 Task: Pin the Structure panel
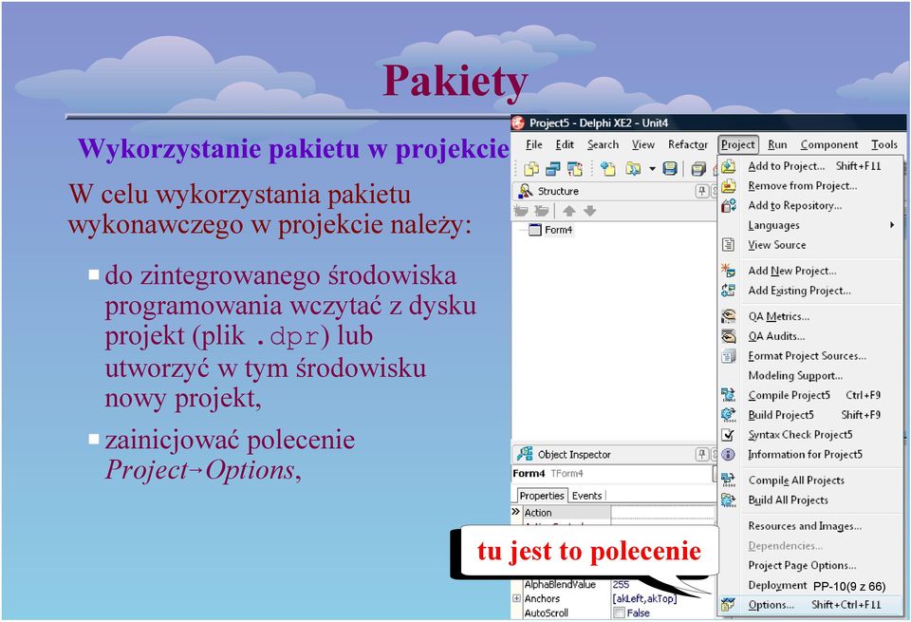(702, 191)
